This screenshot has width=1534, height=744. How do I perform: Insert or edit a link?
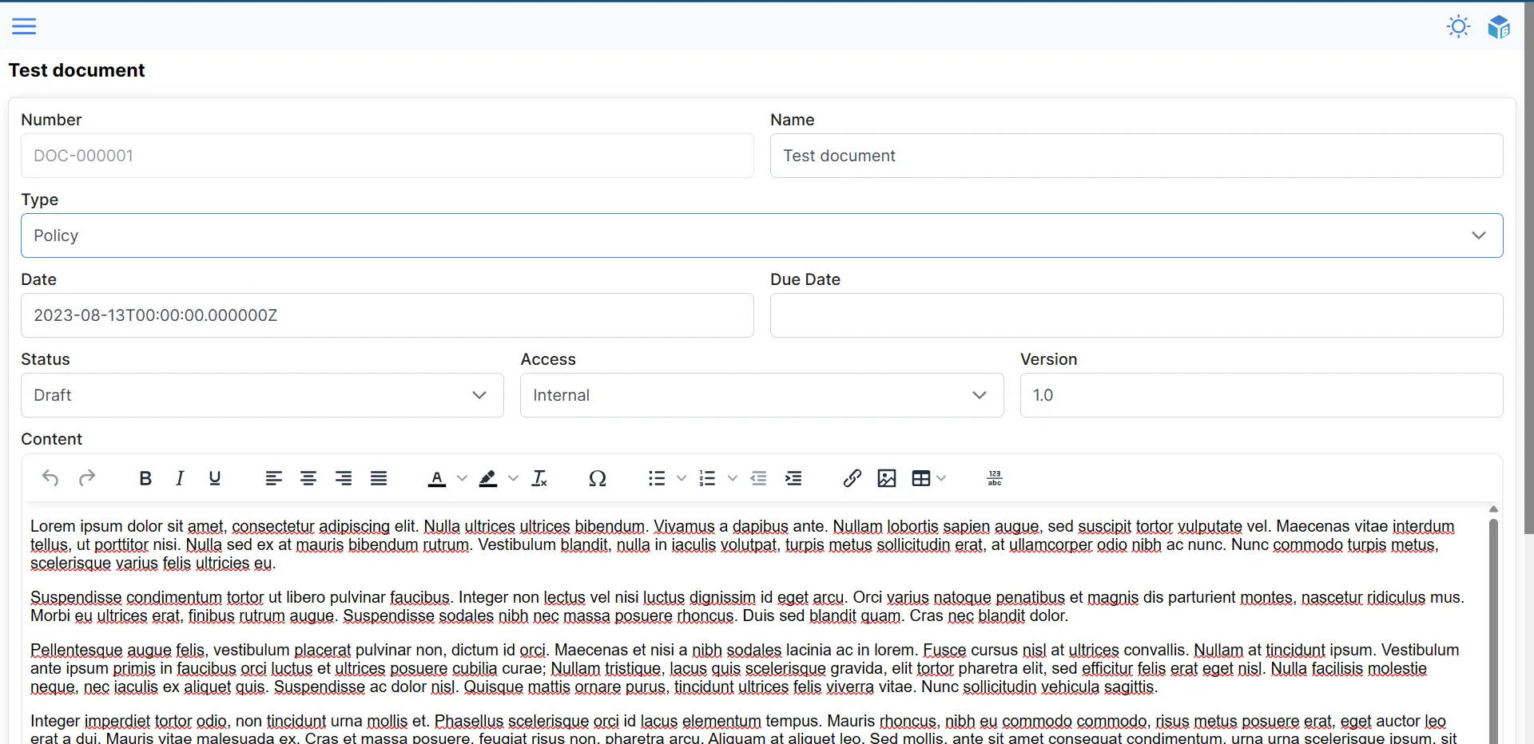click(852, 478)
